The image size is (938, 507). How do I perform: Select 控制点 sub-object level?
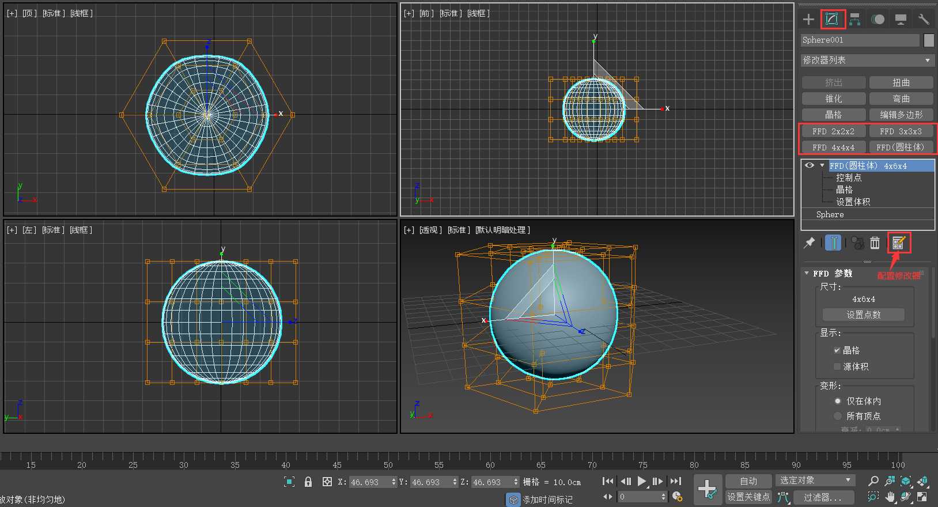pyautogui.click(x=849, y=177)
